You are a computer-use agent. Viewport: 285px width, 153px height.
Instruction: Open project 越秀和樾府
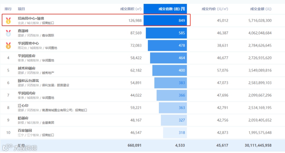click(27, 68)
